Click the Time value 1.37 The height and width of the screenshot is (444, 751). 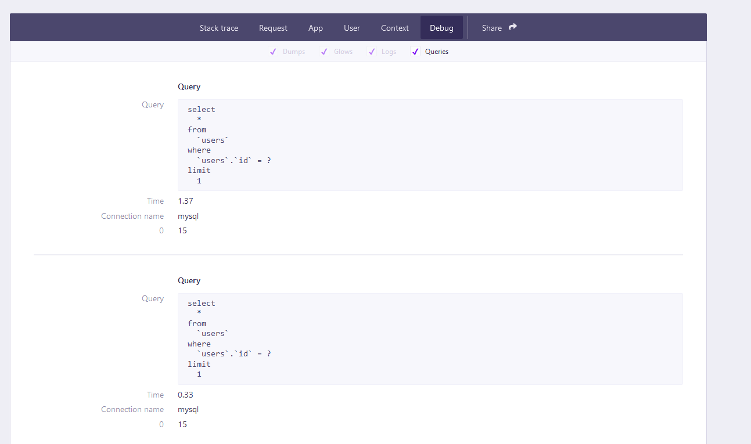coord(185,200)
